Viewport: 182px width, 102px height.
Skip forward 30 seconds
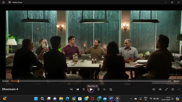(x=98, y=90)
